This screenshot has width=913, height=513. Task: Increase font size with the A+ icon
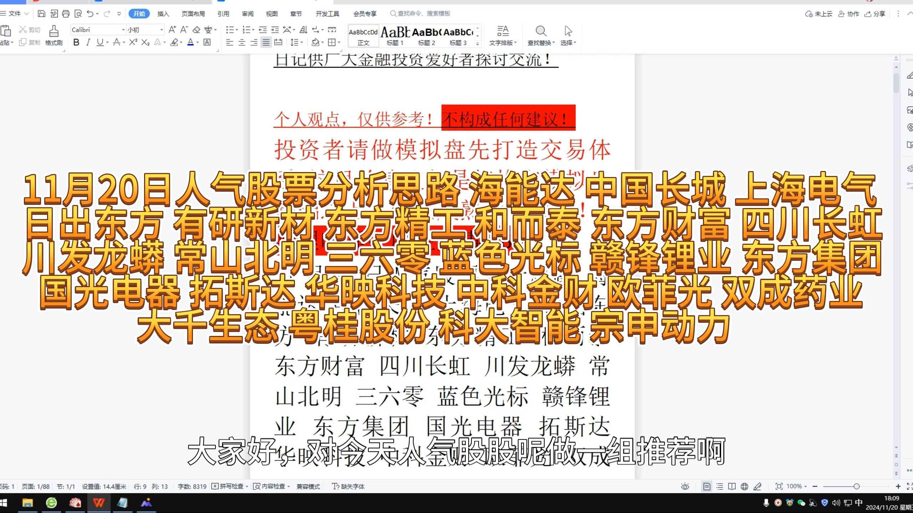[x=172, y=30]
